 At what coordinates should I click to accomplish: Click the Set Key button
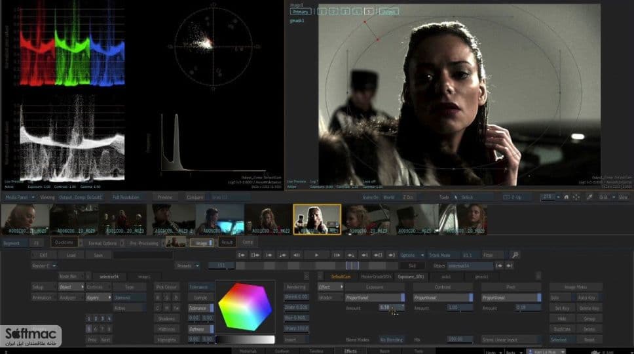561,308
